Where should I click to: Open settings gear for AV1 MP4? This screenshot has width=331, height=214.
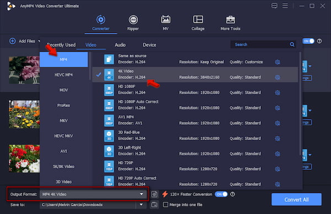pos(277,123)
